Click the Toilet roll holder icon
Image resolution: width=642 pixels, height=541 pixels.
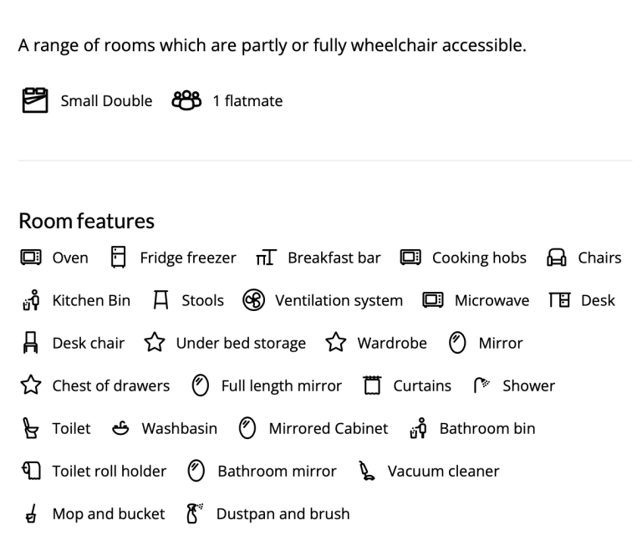(31, 471)
